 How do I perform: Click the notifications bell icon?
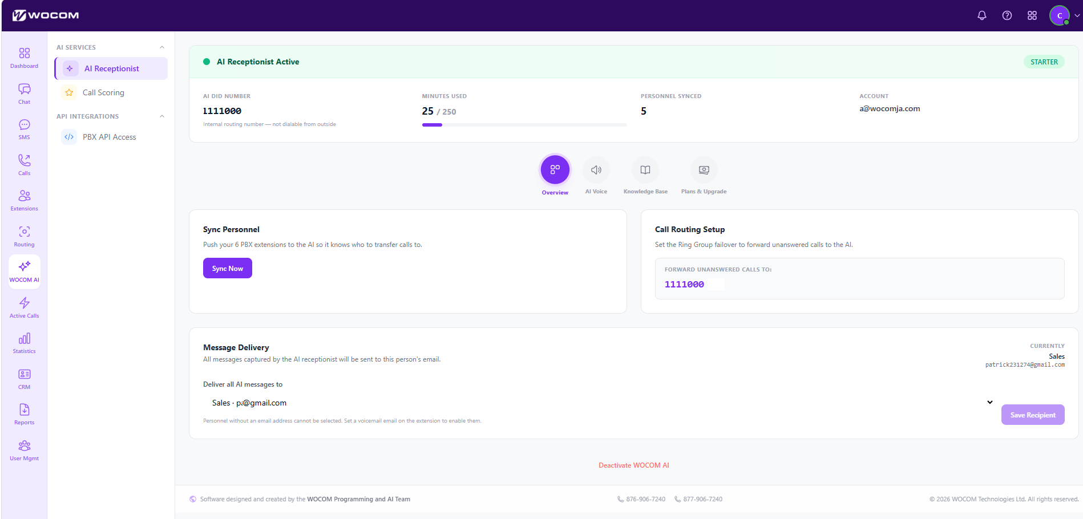[981, 15]
